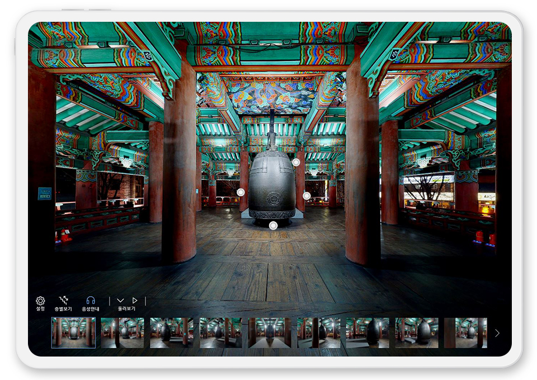Turn on the 음성안내 audio guide headphones
537x380 pixels.
[x=91, y=301]
